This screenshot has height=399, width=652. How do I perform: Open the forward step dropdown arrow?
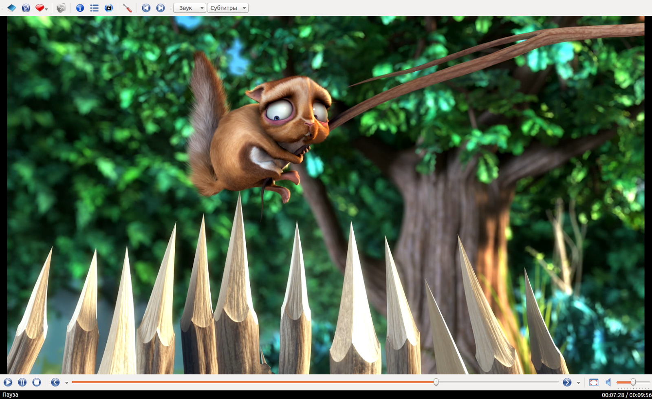click(x=578, y=383)
